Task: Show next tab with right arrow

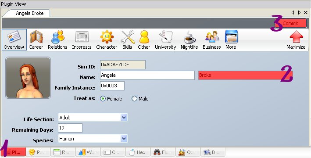Action: coord(299,13)
